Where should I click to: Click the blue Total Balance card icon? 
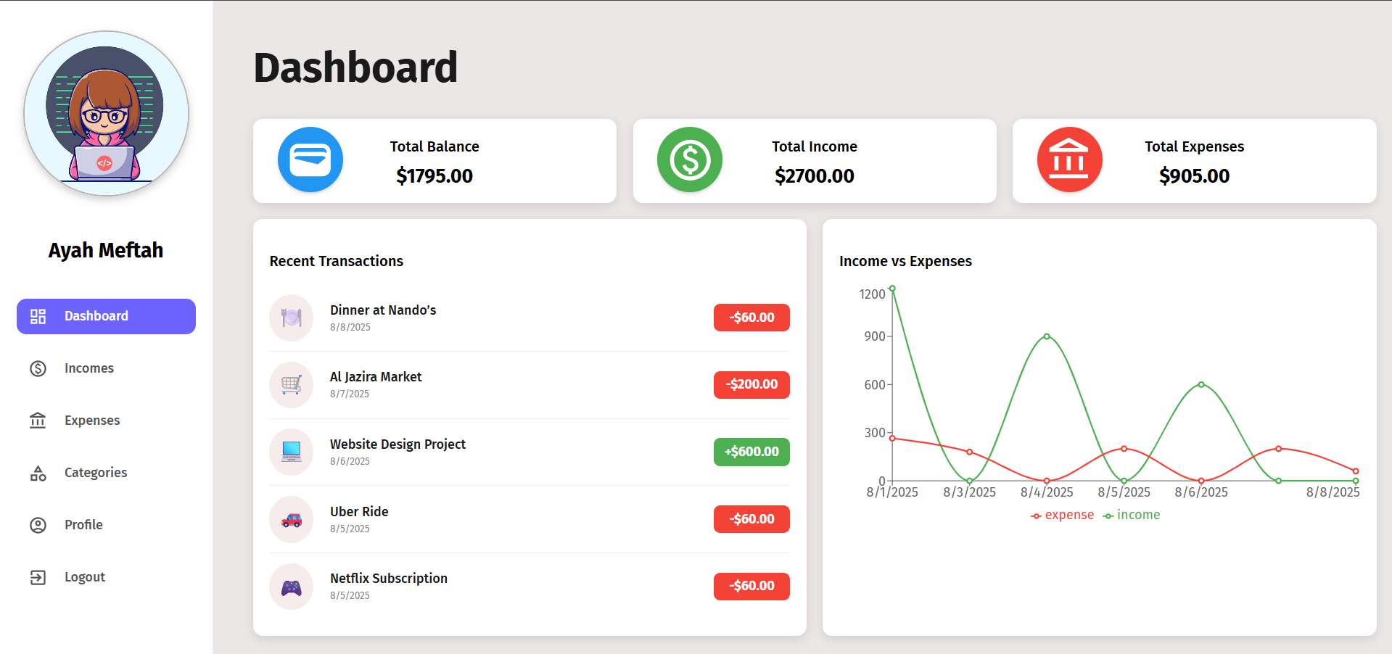[310, 160]
